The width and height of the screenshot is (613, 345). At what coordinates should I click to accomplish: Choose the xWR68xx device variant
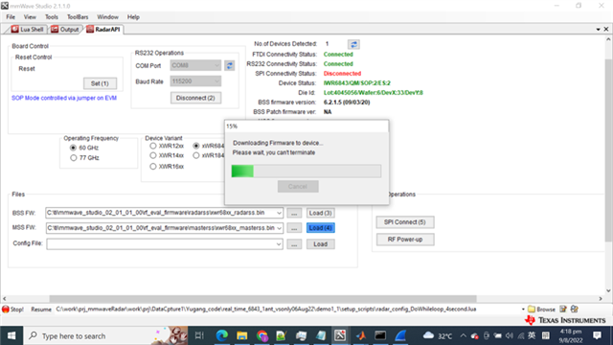click(x=196, y=146)
